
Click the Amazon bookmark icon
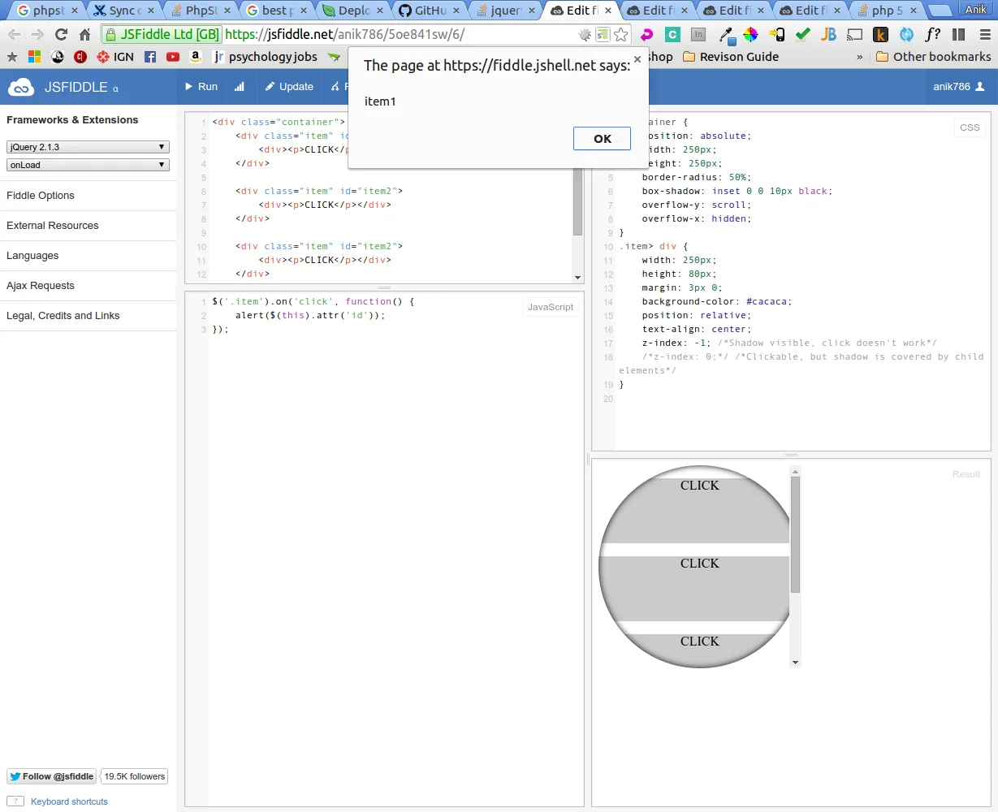(196, 57)
